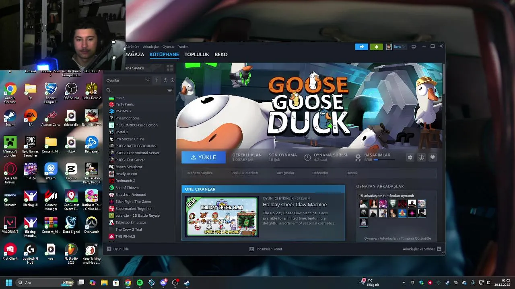Expand the Beko account dropdown

click(x=396, y=47)
